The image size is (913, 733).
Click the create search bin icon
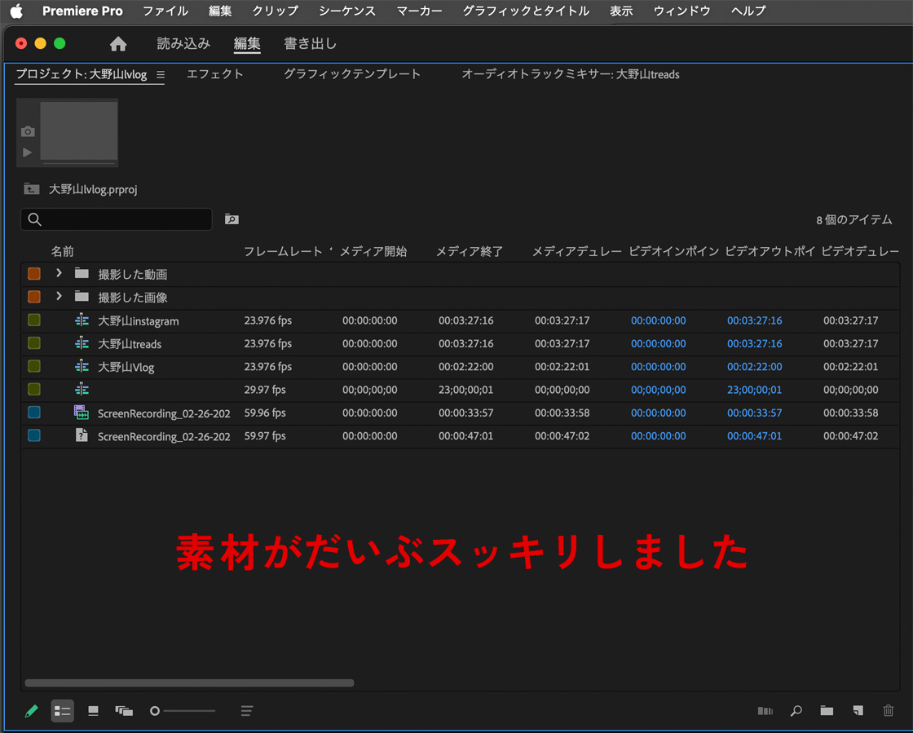pos(232,219)
